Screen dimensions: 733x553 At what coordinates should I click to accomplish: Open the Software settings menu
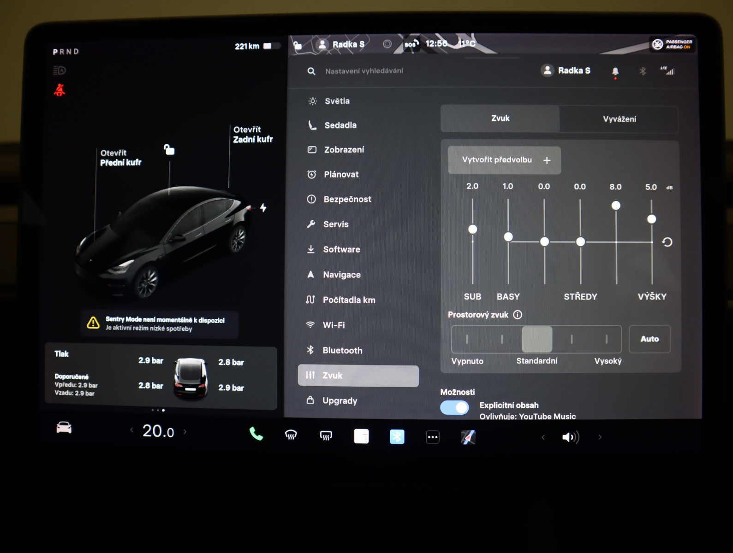point(341,249)
